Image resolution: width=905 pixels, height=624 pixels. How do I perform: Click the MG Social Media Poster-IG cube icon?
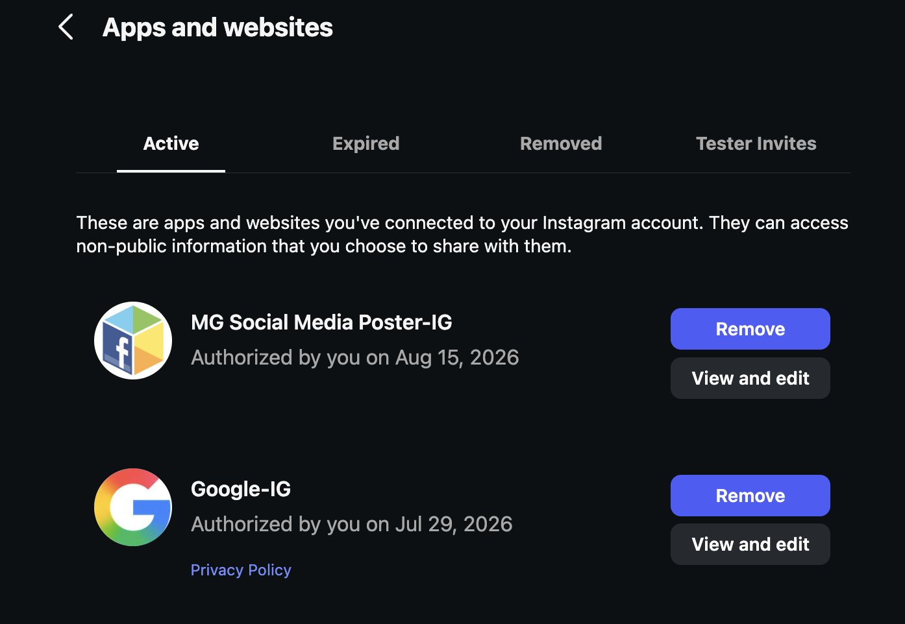coord(133,341)
